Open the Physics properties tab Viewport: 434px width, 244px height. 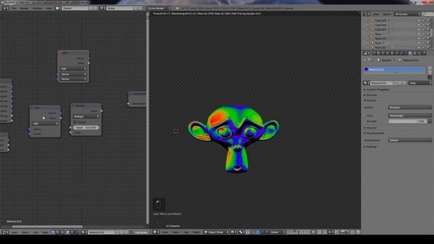coord(424,53)
